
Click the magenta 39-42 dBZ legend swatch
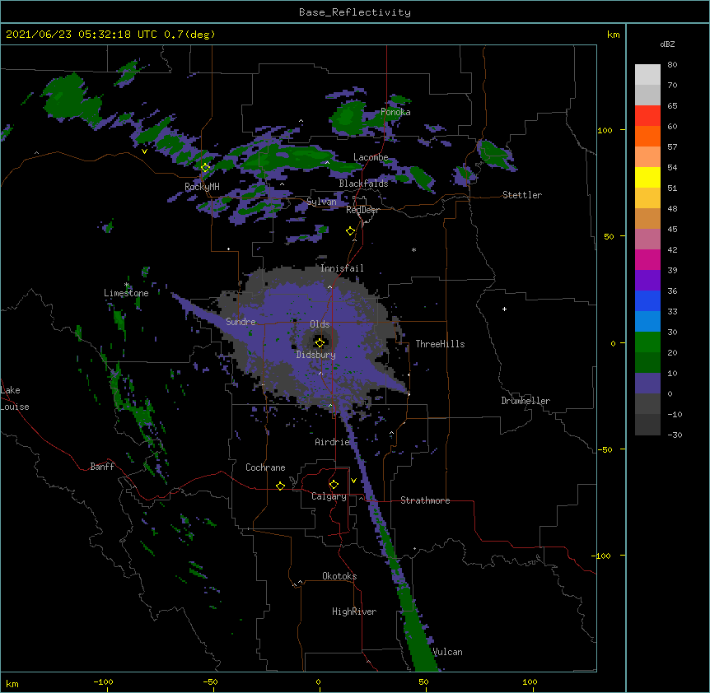click(x=647, y=260)
